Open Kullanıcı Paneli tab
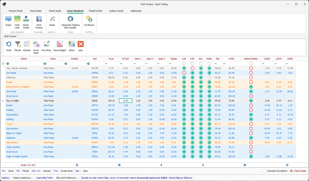 [116, 11]
